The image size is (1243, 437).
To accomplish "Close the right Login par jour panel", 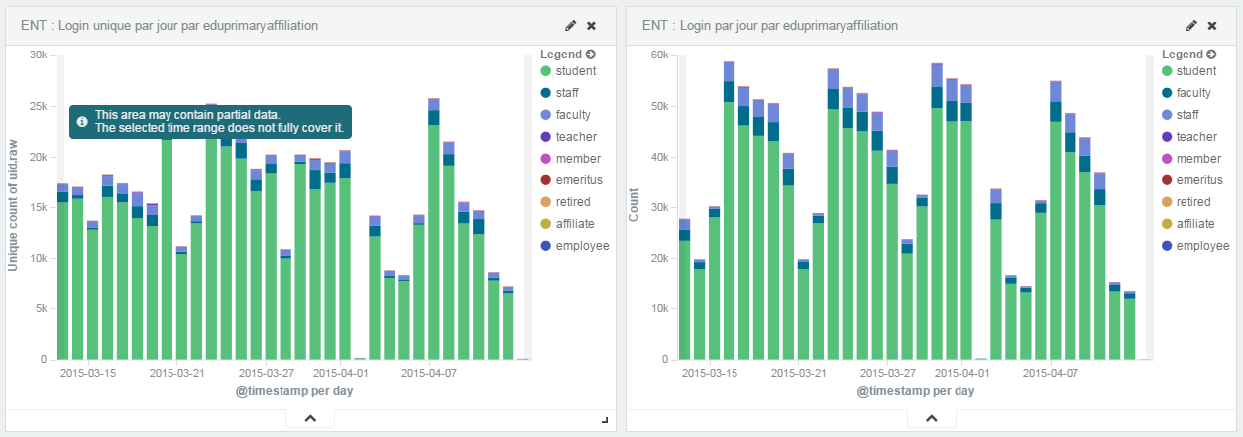I will pyautogui.click(x=1212, y=25).
